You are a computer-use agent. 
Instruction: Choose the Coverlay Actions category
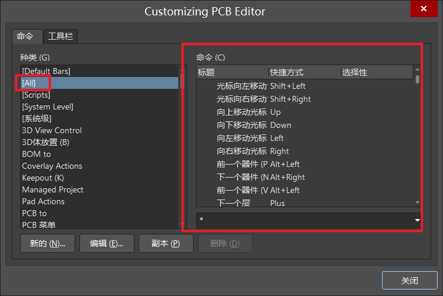click(x=52, y=166)
